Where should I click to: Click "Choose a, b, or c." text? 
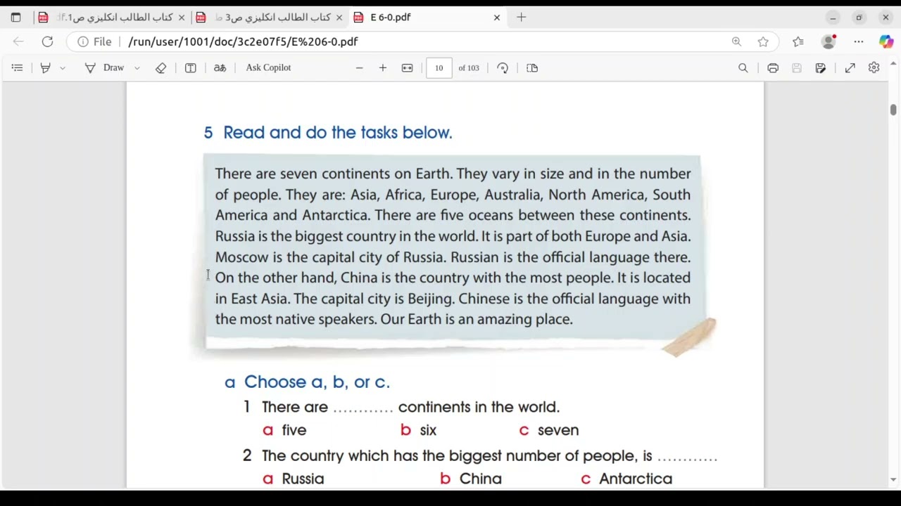[317, 382]
